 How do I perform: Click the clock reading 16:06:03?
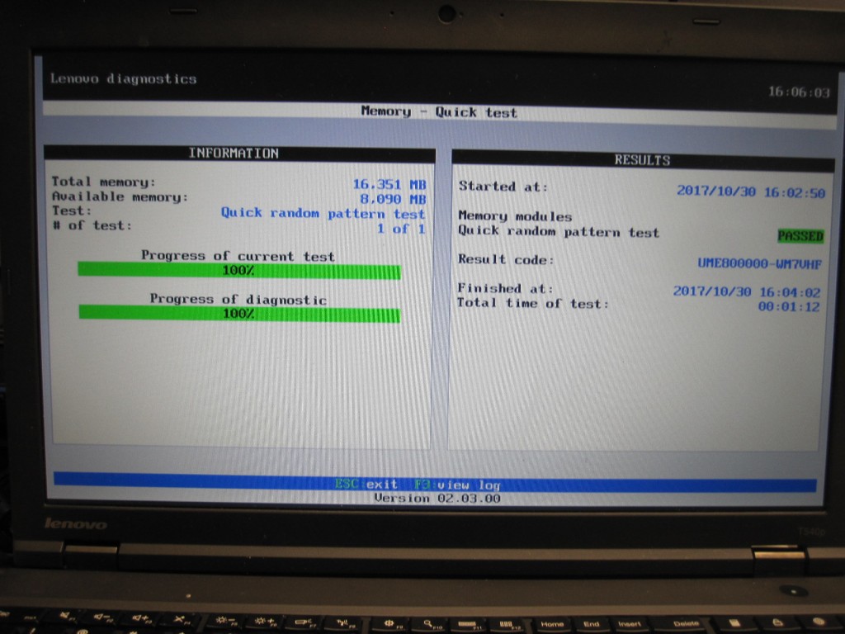click(799, 92)
